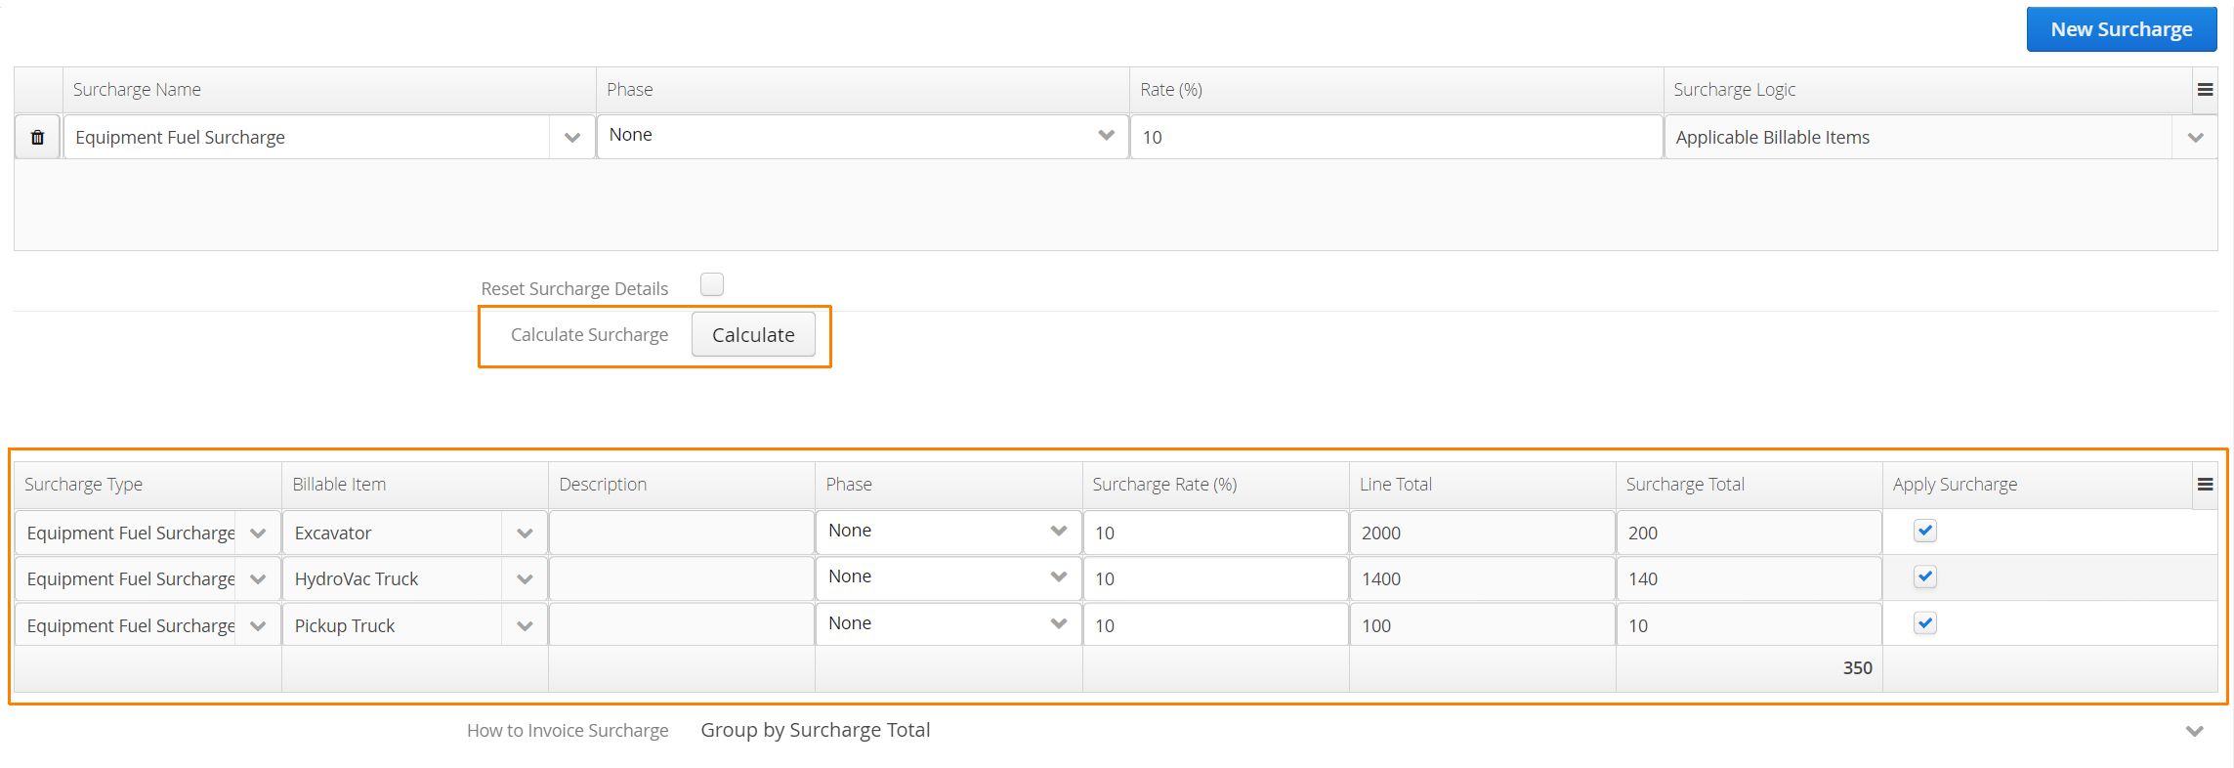This screenshot has width=2234, height=768.
Task: Click Surcharge Rate field on the Pickup Truck row
Action: [x=1215, y=625]
